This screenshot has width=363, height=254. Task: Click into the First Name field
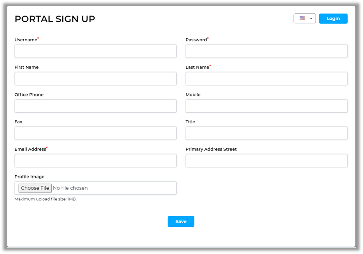point(95,79)
